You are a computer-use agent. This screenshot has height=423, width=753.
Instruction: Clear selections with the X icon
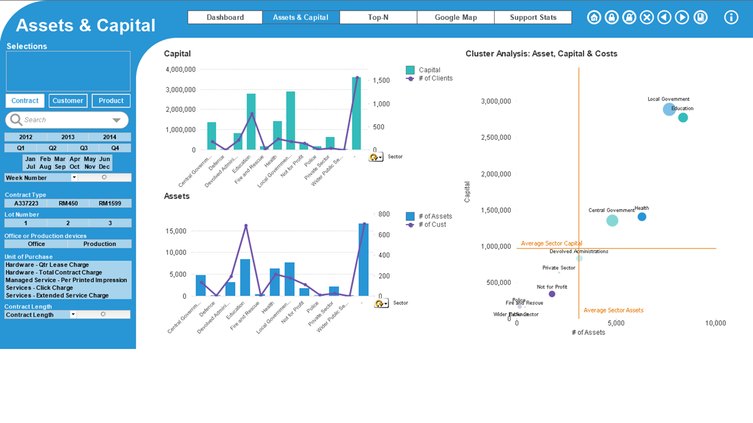(647, 18)
